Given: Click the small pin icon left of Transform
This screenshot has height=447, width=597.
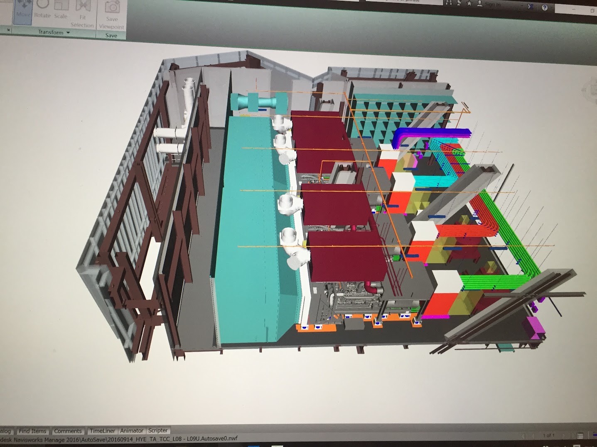Looking at the screenshot, I should coord(8,30).
